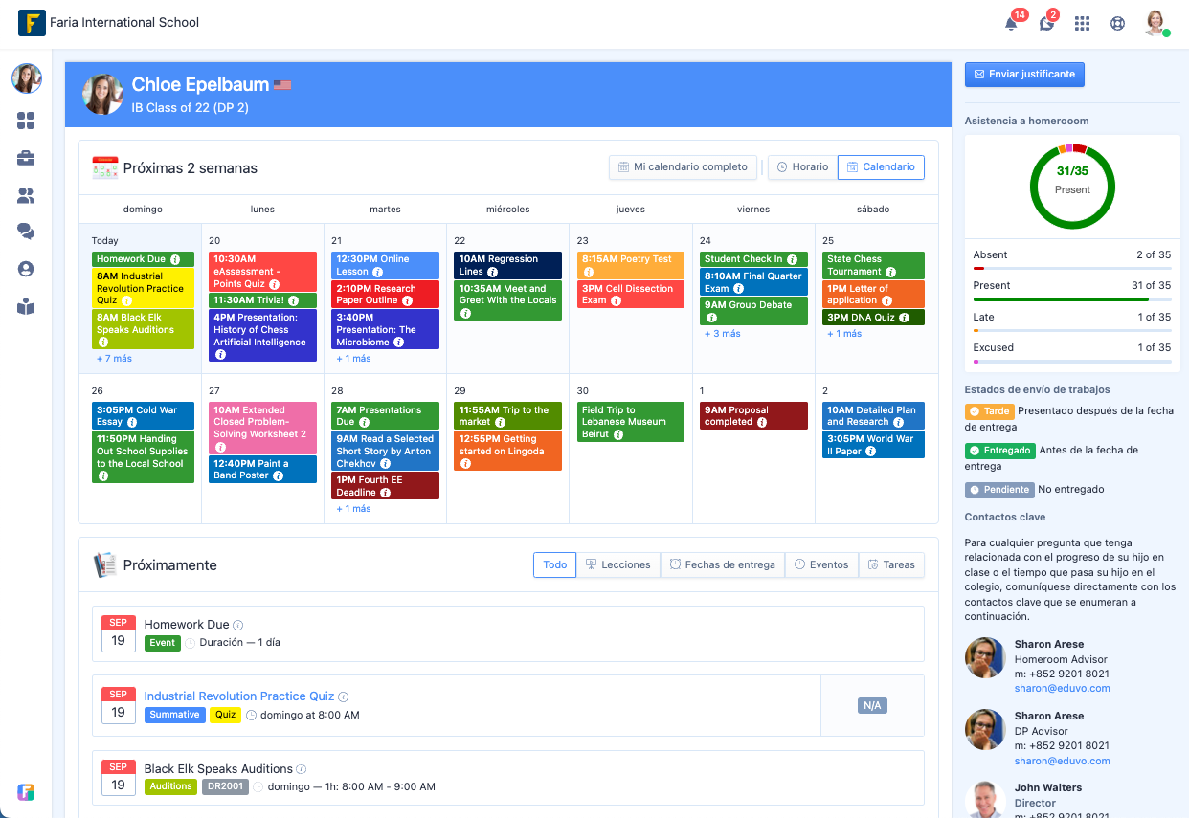Click Enviar justificante button
The width and height of the screenshot is (1189, 818).
(x=1024, y=74)
